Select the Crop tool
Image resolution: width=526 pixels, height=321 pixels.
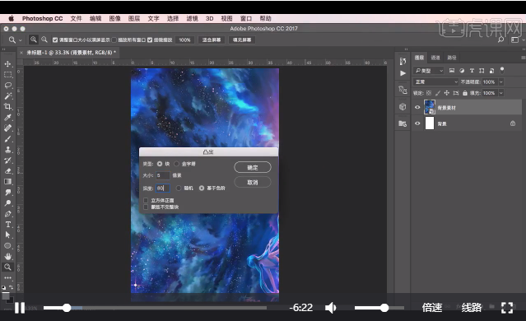(x=7, y=107)
